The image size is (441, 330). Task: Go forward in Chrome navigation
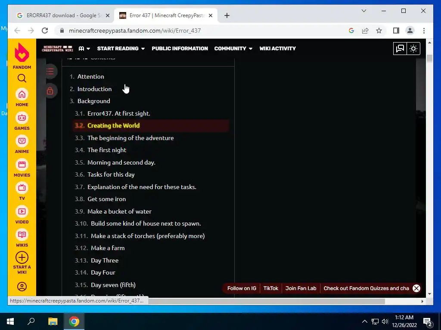tap(31, 31)
